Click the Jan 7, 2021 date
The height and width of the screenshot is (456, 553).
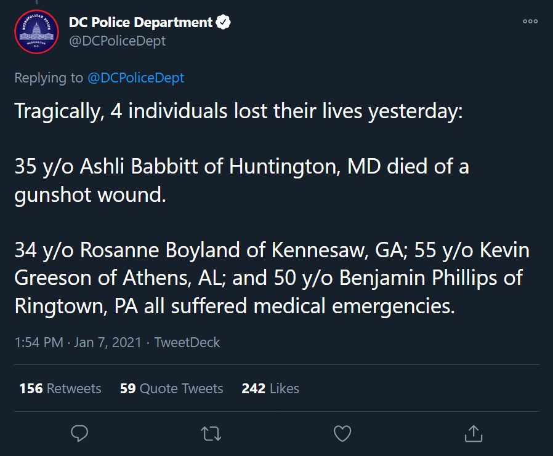pos(108,343)
